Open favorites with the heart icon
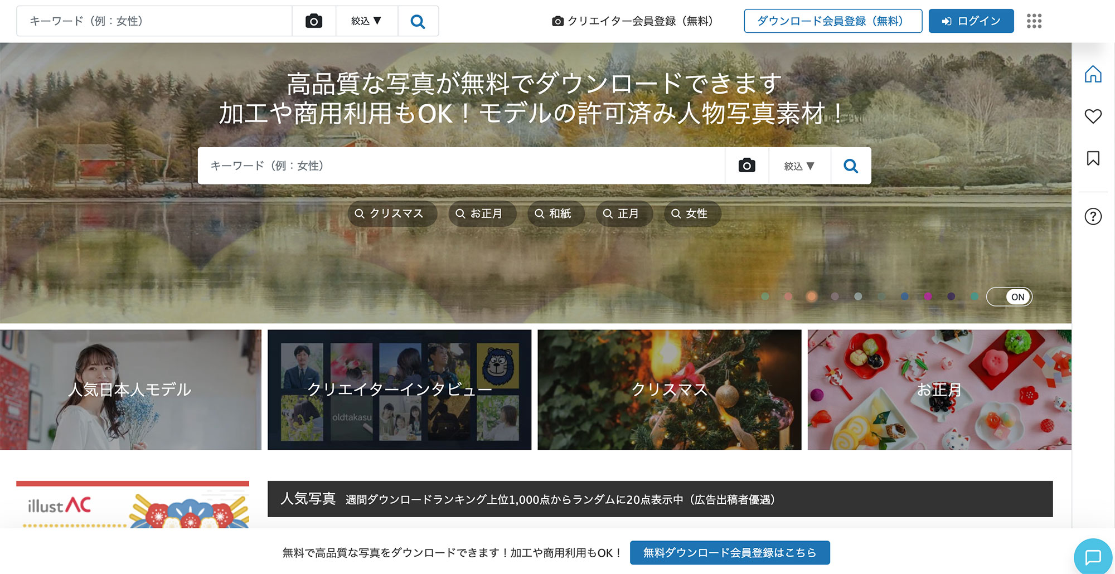The height and width of the screenshot is (574, 1115). pos(1093,116)
